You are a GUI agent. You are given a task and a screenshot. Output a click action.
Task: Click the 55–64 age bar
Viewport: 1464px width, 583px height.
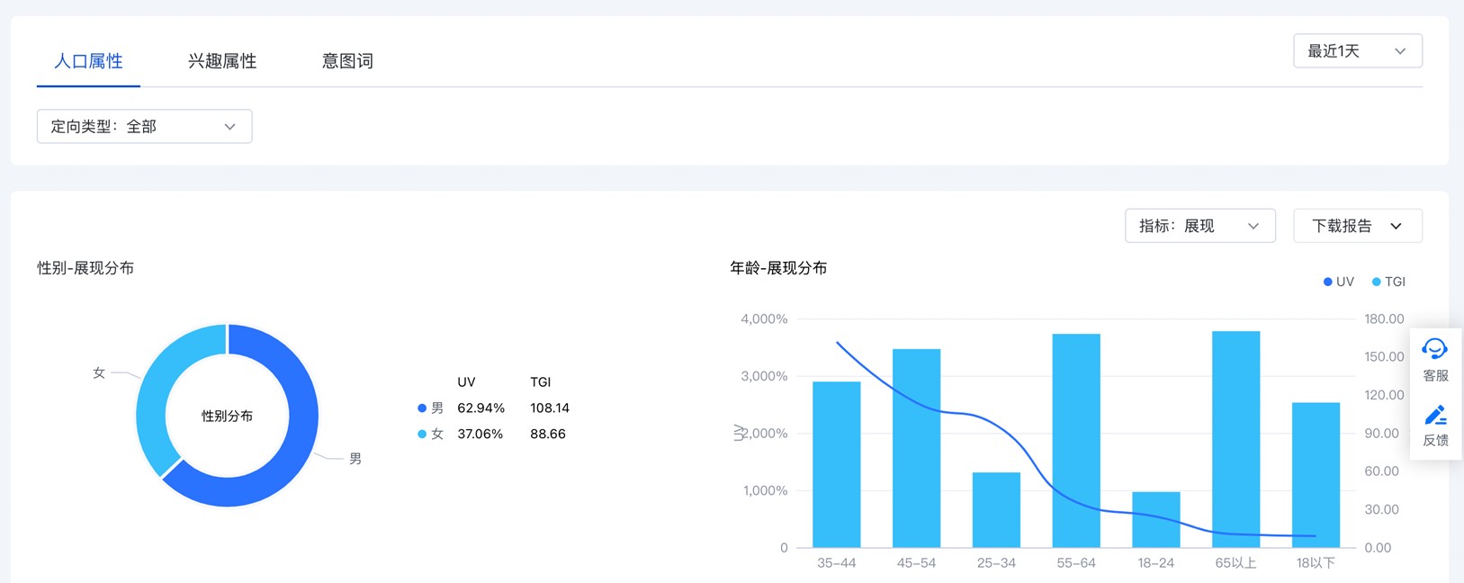1076,440
